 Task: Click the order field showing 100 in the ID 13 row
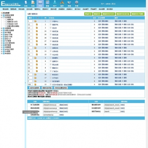30,85
